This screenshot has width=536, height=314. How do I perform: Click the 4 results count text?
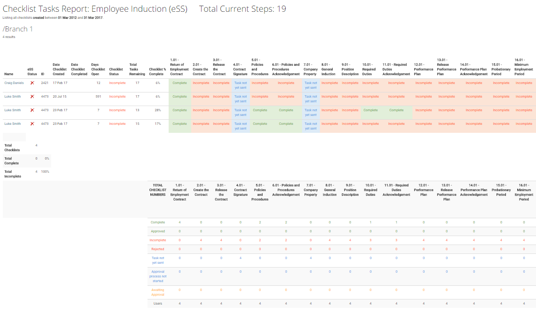click(x=9, y=37)
